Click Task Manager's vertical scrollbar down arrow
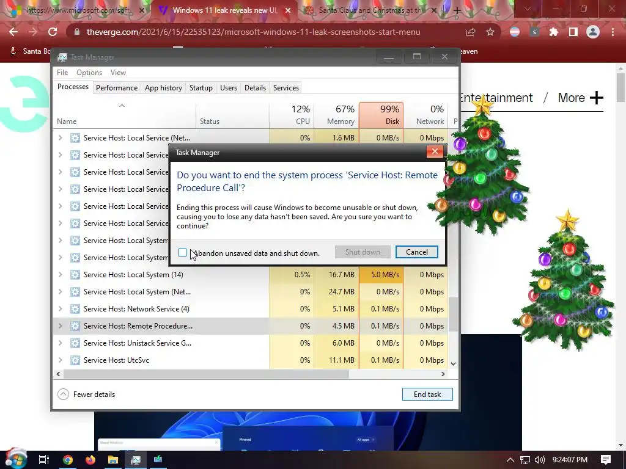This screenshot has height=469, width=626. (x=453, y=364)
